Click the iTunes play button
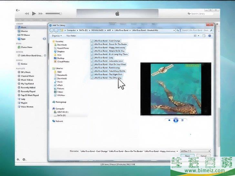235x176 pixels. point(34,14)
